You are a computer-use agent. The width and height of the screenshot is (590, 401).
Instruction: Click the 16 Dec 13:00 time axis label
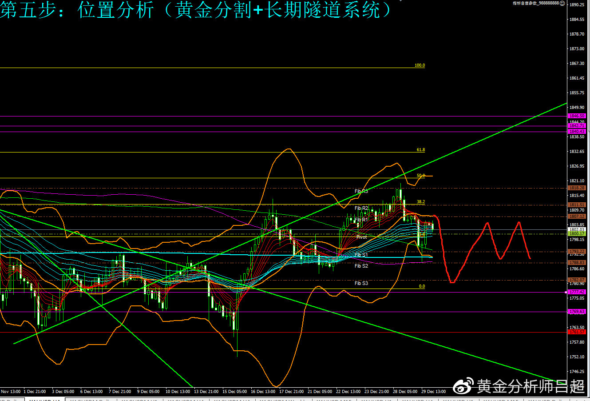[x=263, y=392]
